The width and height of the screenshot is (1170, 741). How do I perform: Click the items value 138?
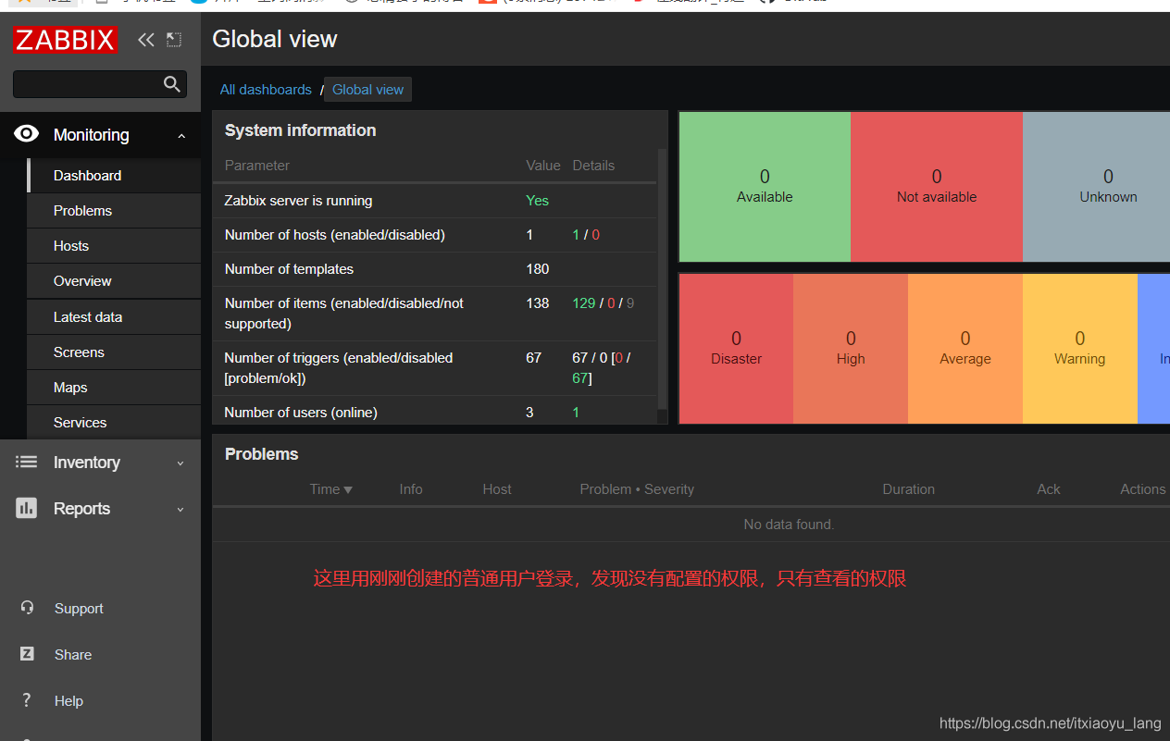pos(538,303)
